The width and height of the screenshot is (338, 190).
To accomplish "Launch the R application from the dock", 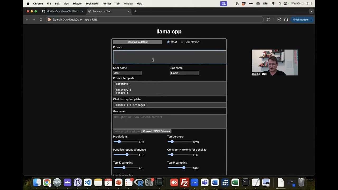I will tap(139, 182).
